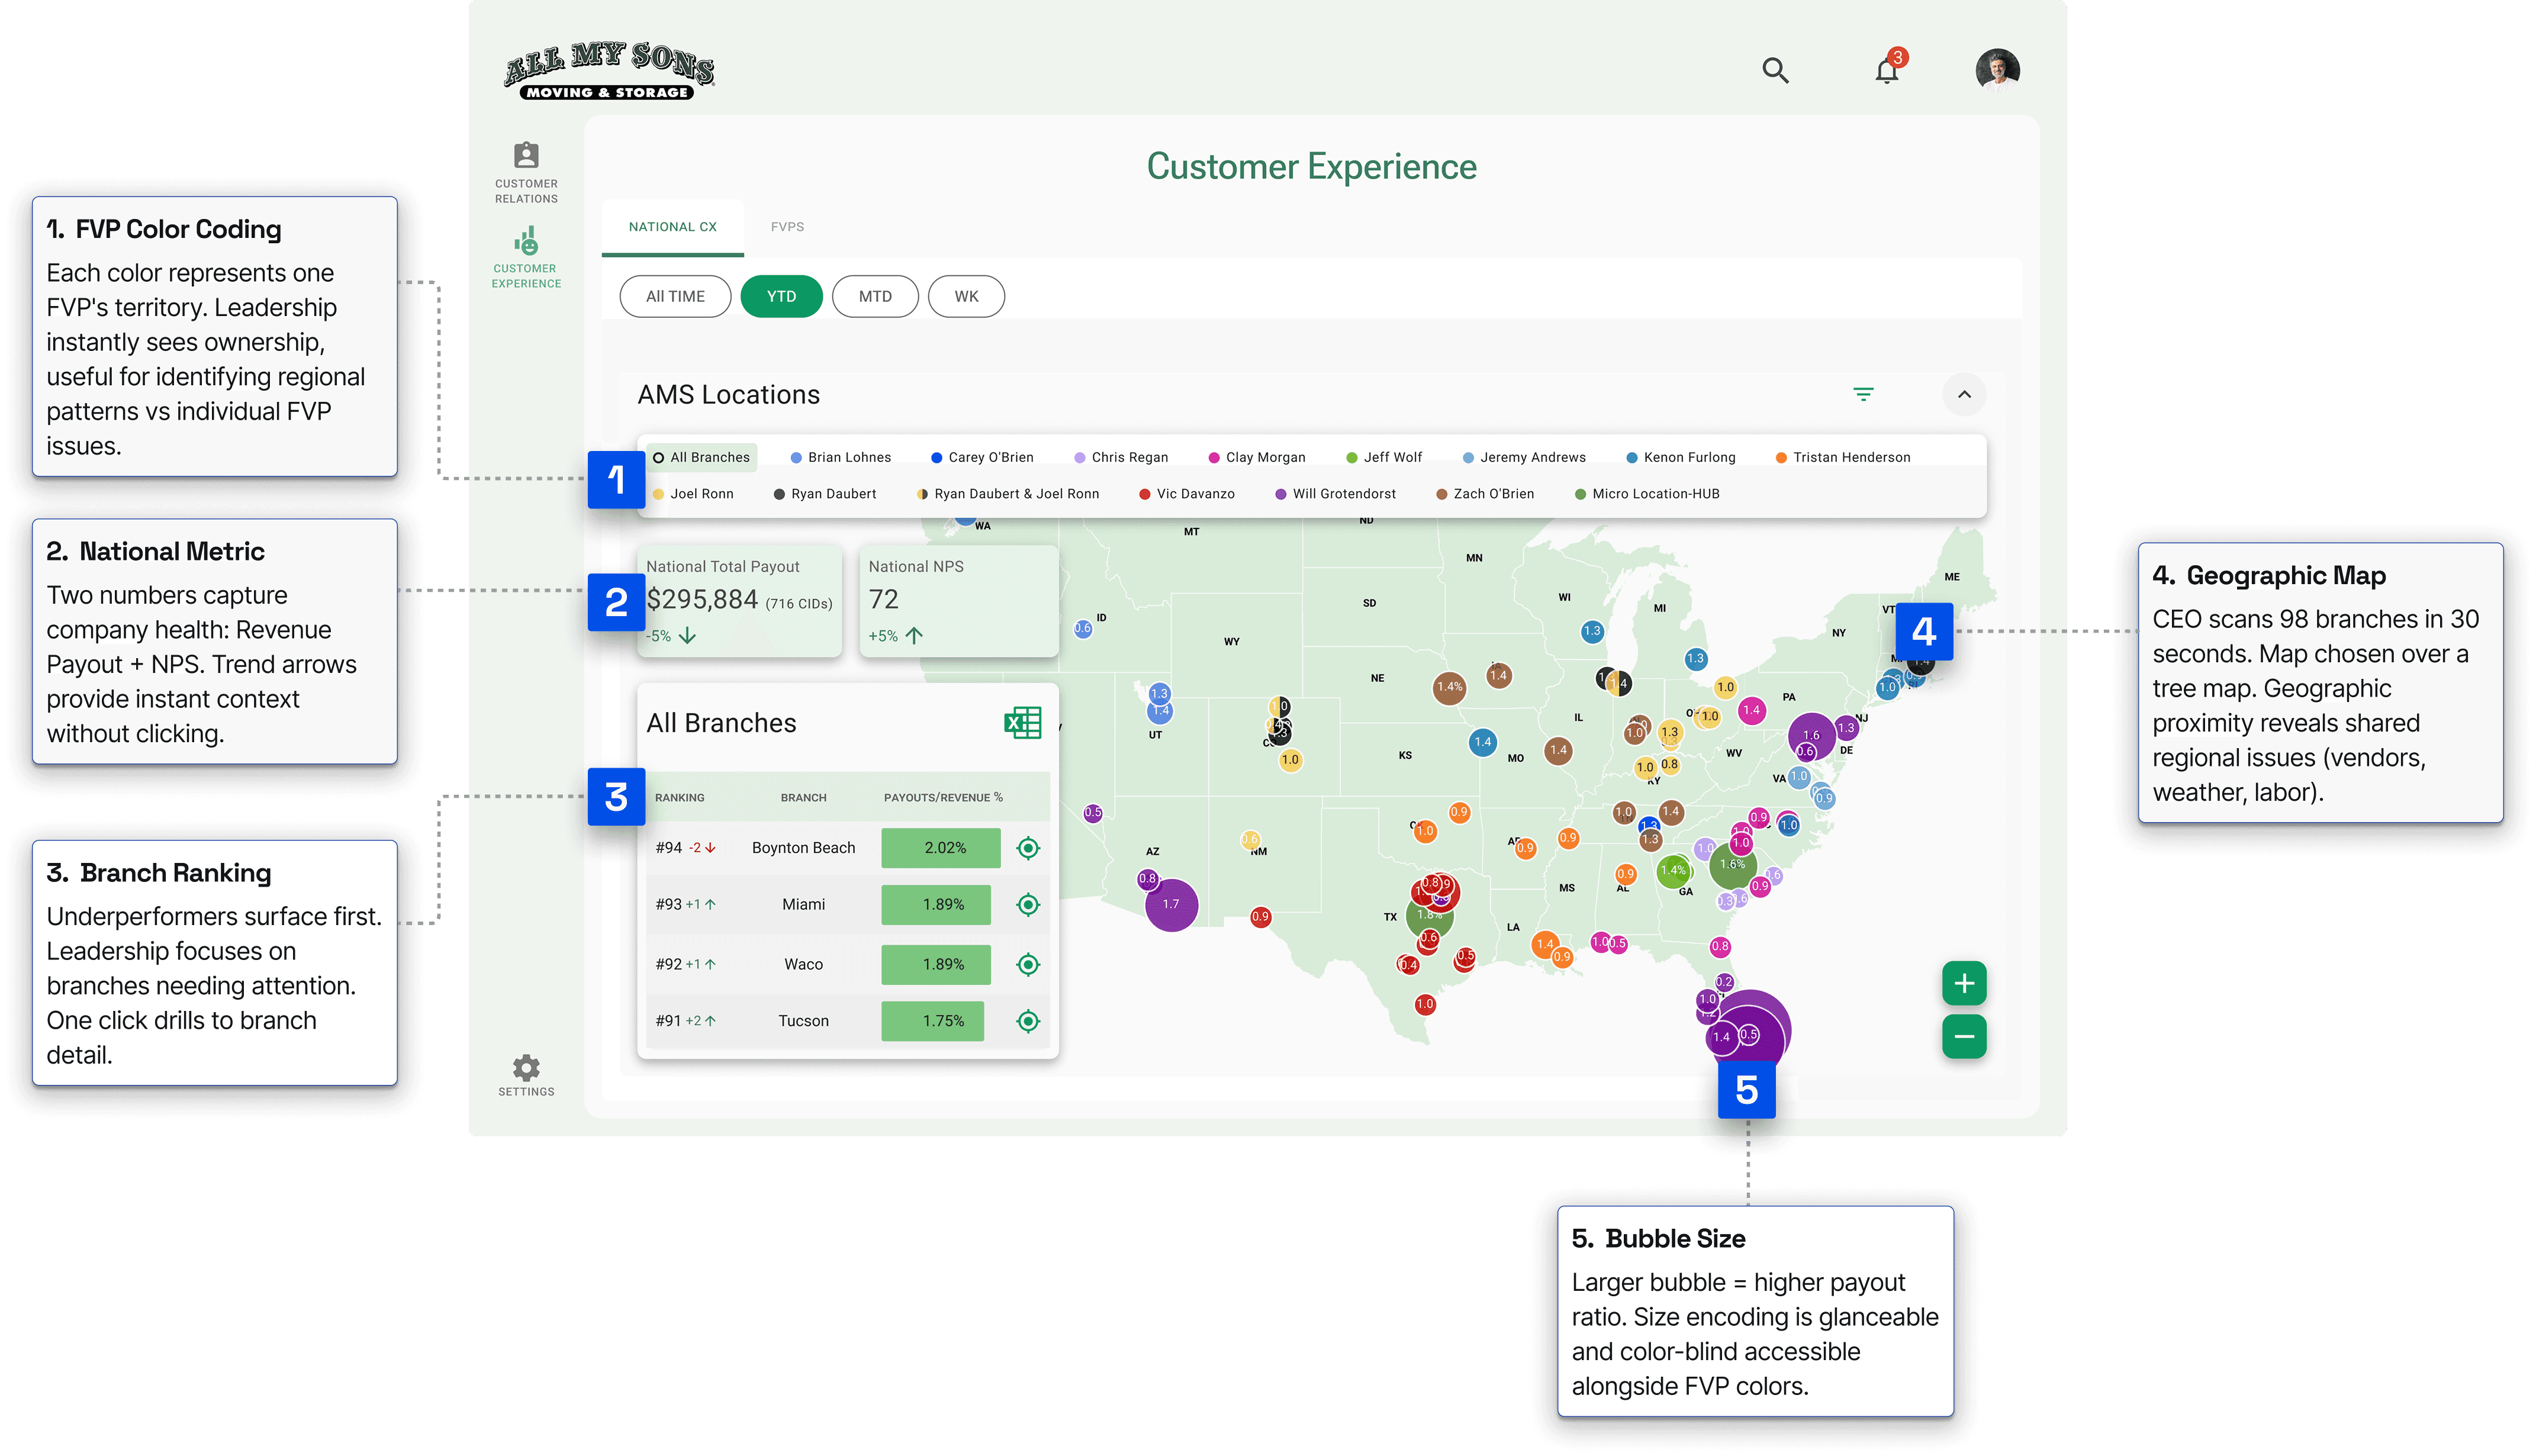This screenshot has height=1456, width=2536.
Task: Click the Miami 1.89% payout bar
Action: pyautogui.click(x=936, y=904)
